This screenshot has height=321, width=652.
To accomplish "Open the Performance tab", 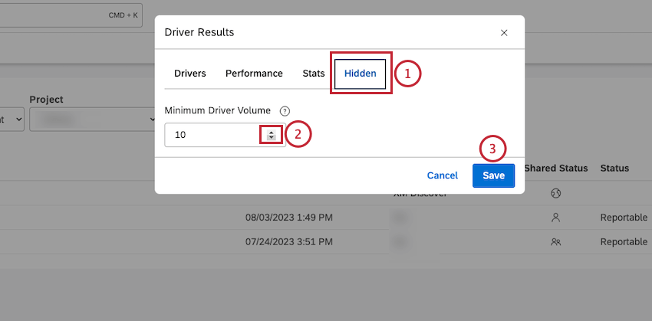I will coord(254,74).
